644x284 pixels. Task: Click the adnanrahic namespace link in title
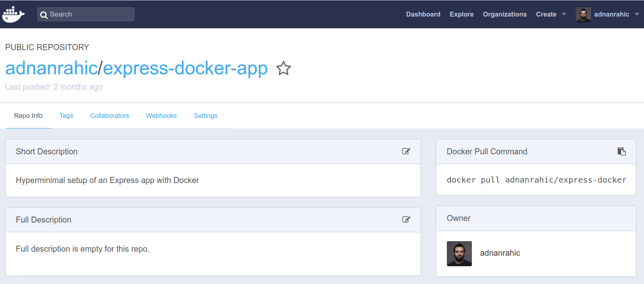[x=51, y=68]
